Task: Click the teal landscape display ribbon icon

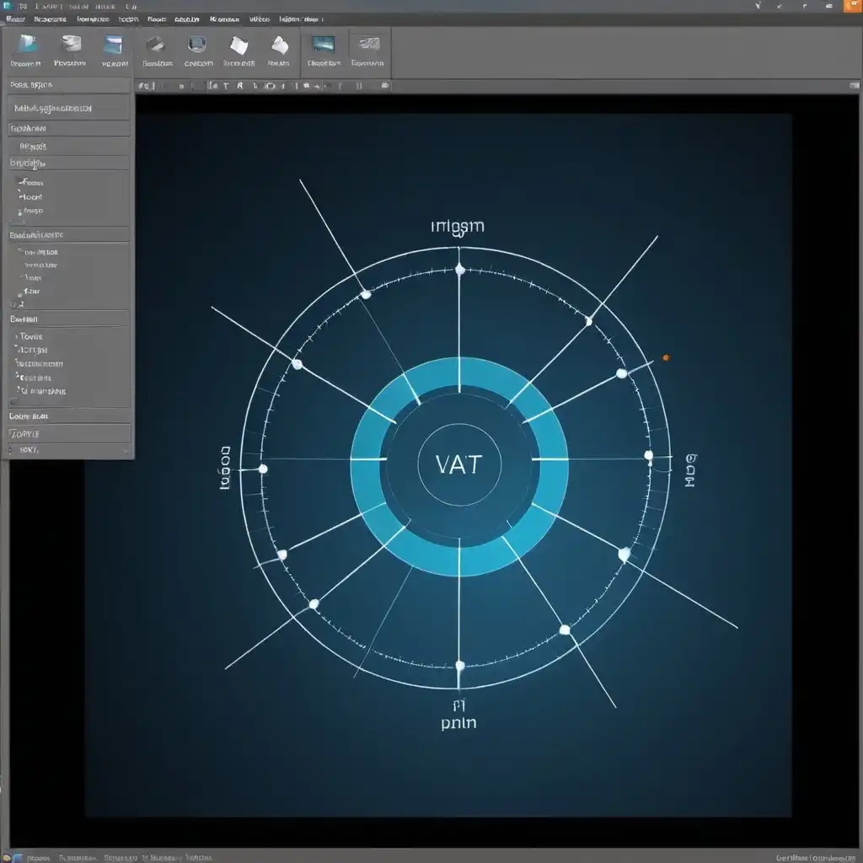Action: pyautogui.click(x=323, y=44)
